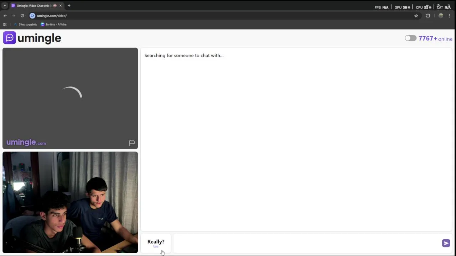Screen dimensions: 456x256
Task: Open the browser profile avatar
Action: click(x=441, y=16)
